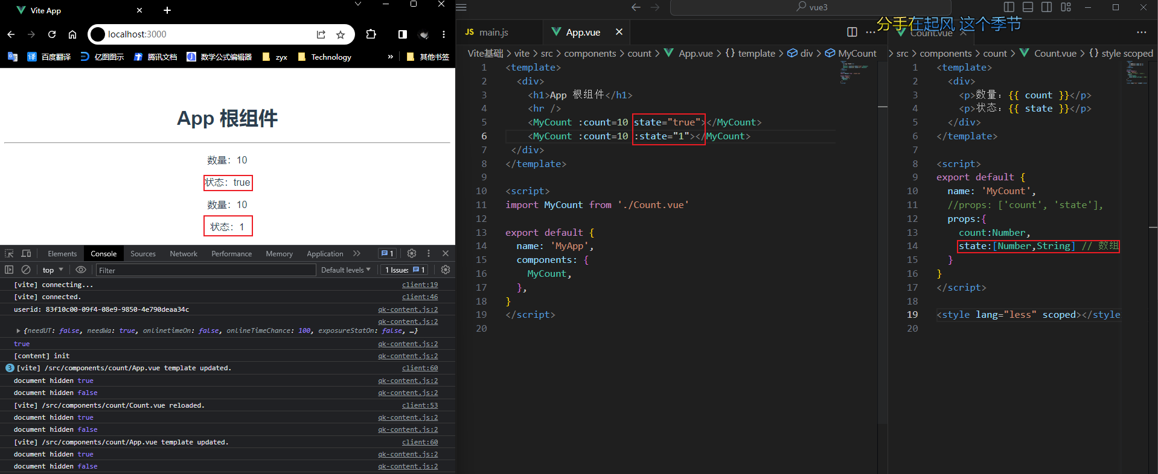Open the zyx bookmarks folder
The height and width of the screenshot is (474, 1158).
pos(275,57)
